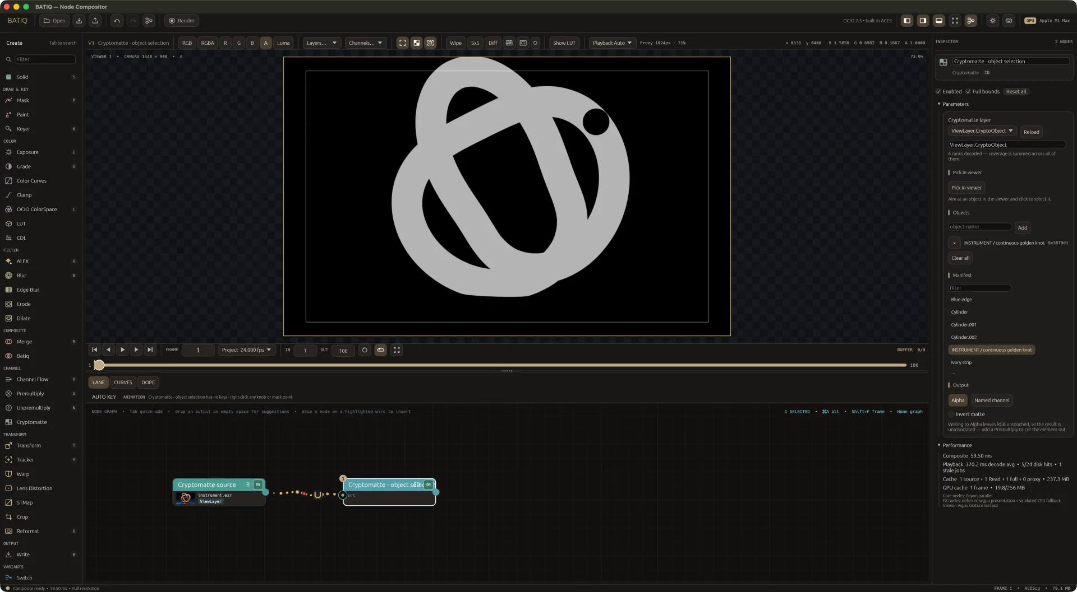This screenshot has height=592, width=1077.
Task: Add a Transform node
Action: pyautogui.click(x=40, y=446)
